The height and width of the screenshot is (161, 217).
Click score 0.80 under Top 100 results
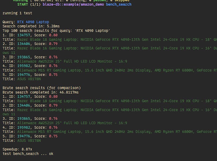click(x=53, y=35)
